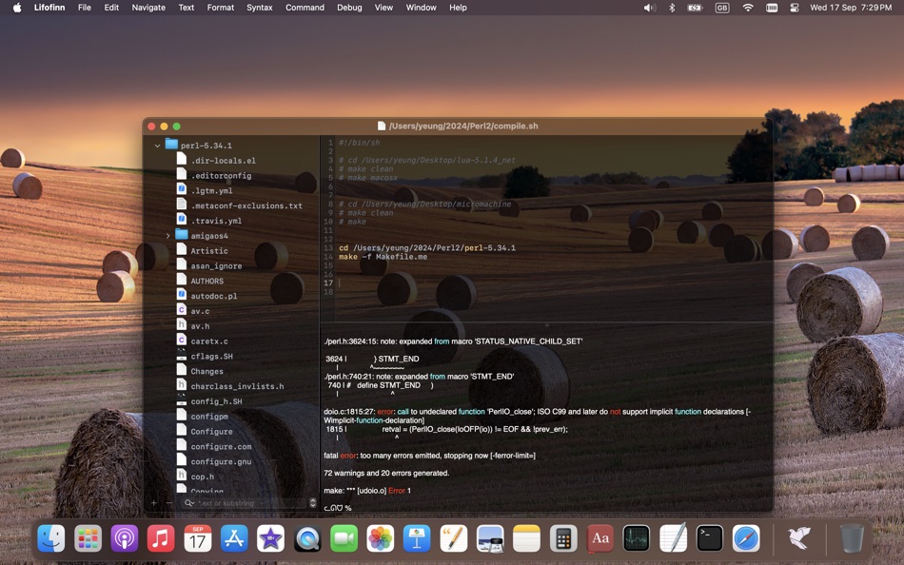Open Terminal from the dock
Viewport: 904px width, 565px height.
[x=710, y=538]
